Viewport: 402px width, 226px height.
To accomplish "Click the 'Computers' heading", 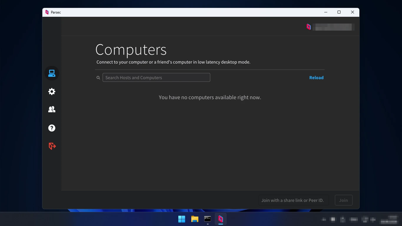I will 131,50.
